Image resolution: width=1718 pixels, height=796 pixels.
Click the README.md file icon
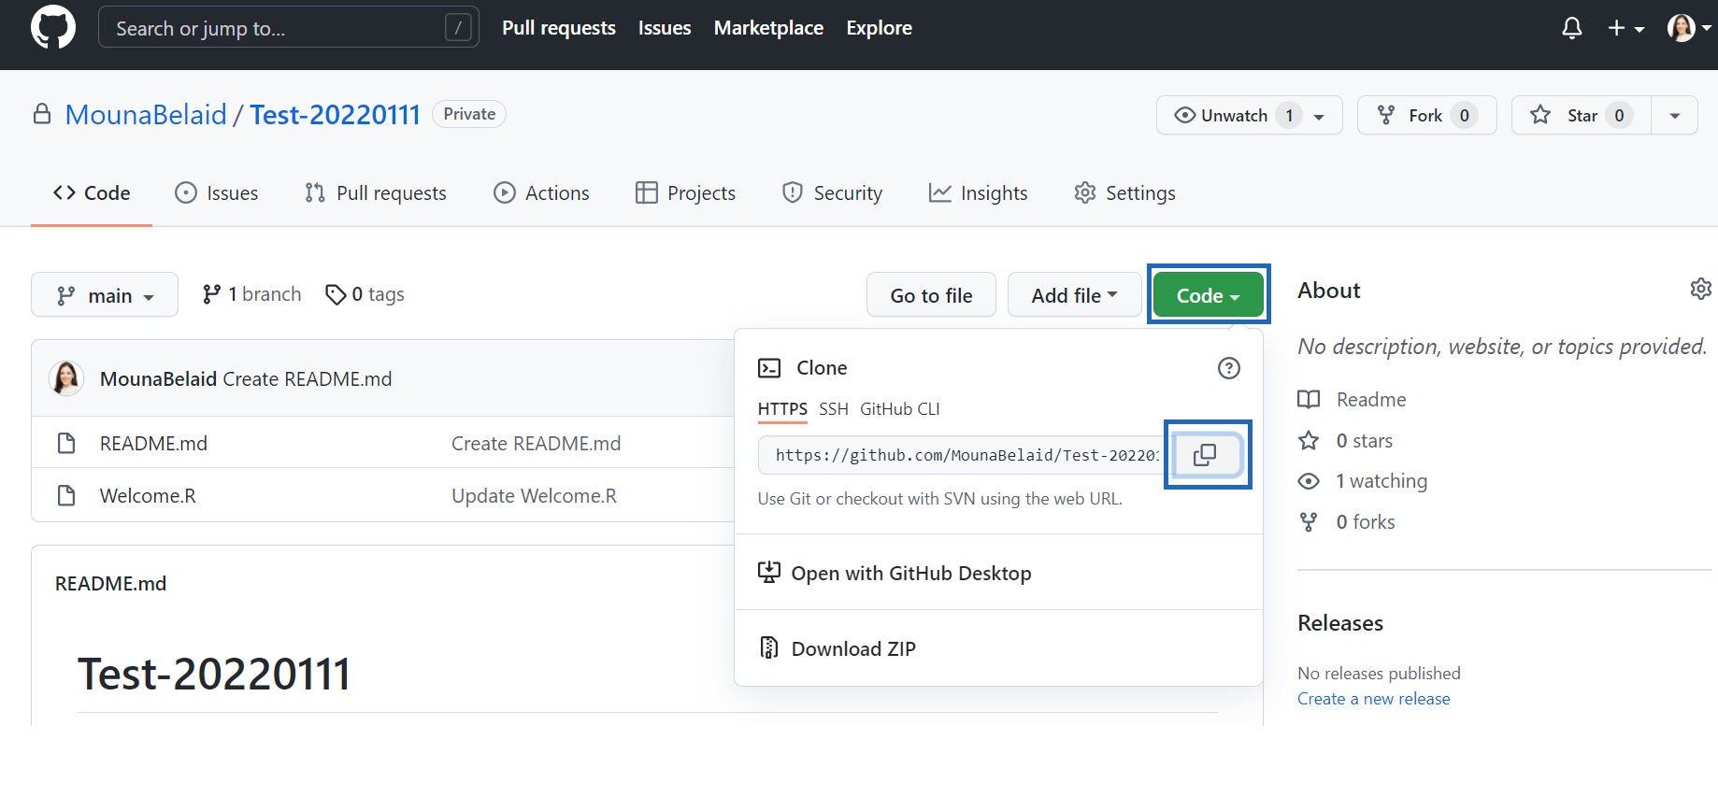(66, 443)
